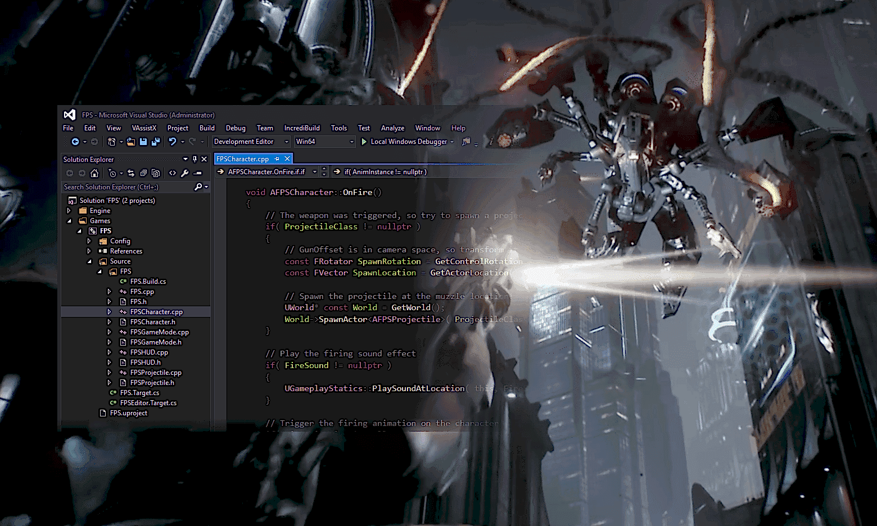Select FPS.uproject file
This screenshot has width=877, height=526.
point(129,413)
